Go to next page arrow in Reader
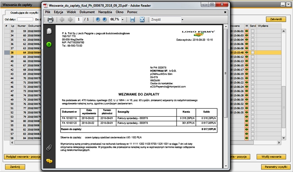Screen dimensions: 293x172 pyautogui.click(x=70, y=19)
